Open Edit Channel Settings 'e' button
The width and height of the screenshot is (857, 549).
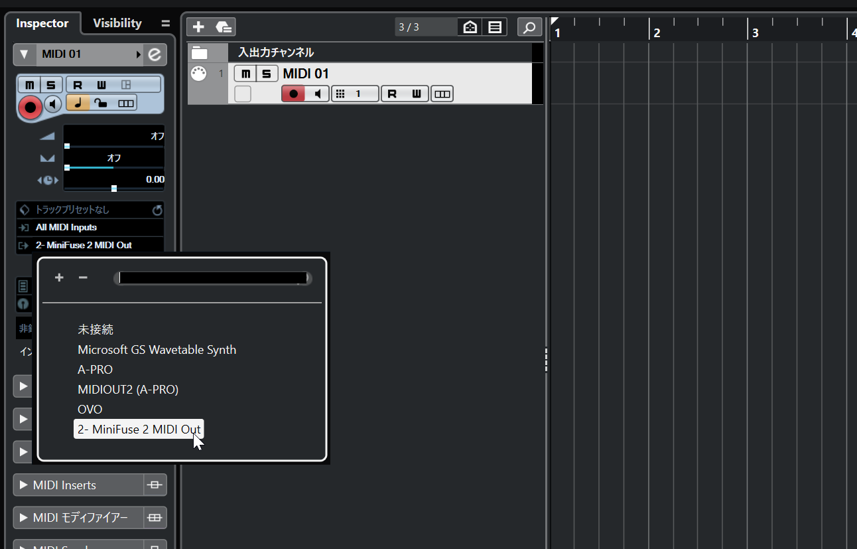pyautogui.click(x=155, y=54)
